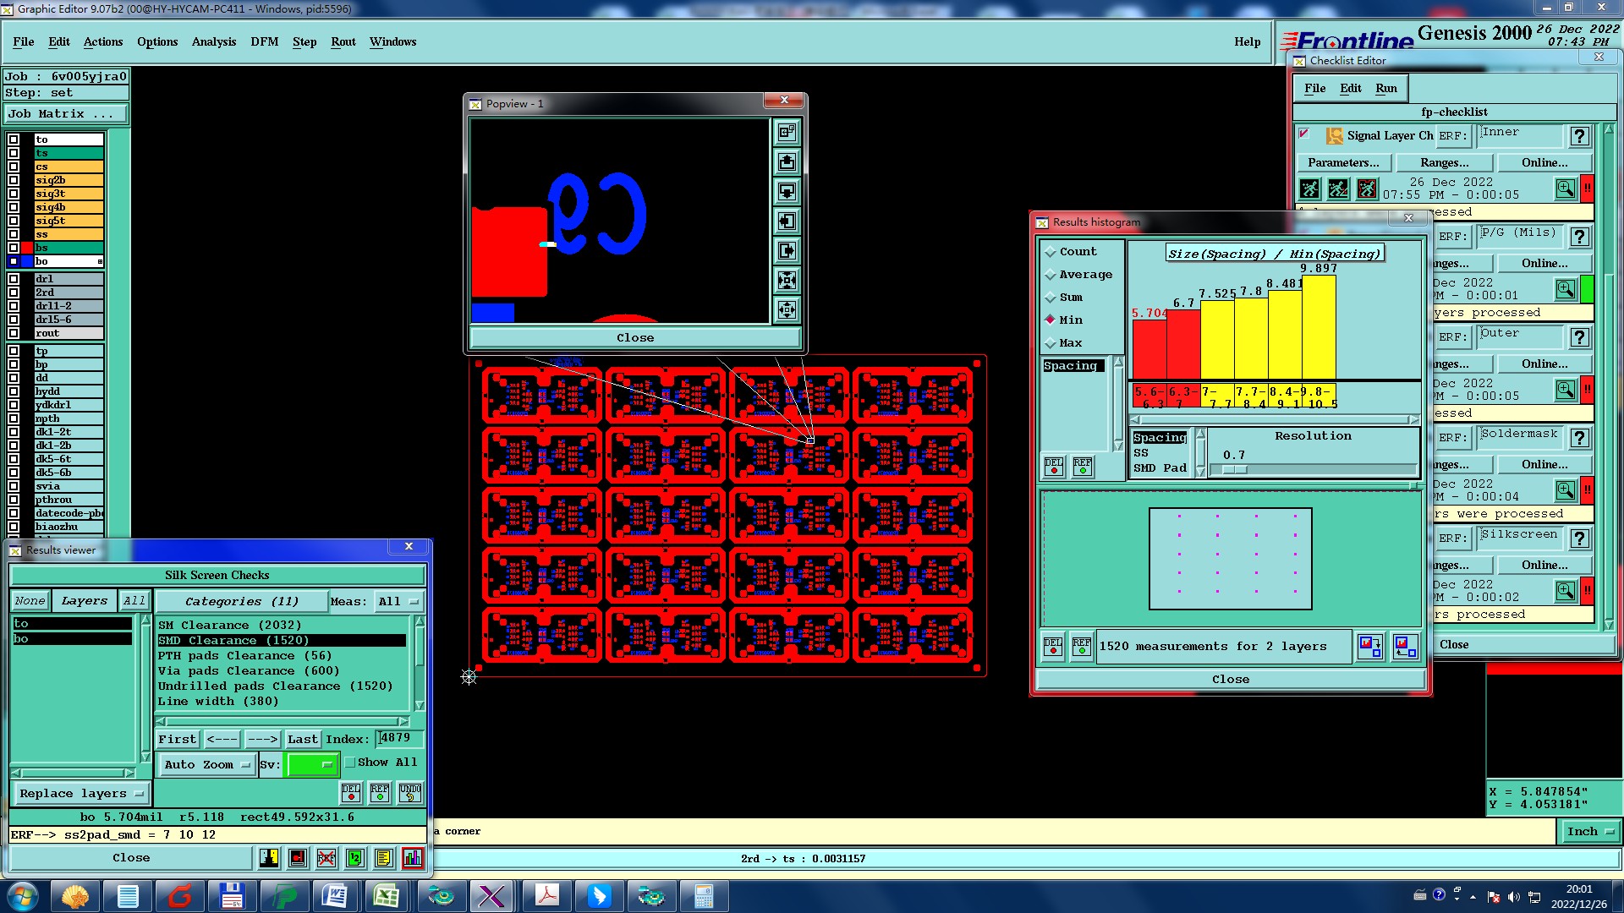Enable the Show All checkbox
1624x913 pixels.
(x=350, y=763)
